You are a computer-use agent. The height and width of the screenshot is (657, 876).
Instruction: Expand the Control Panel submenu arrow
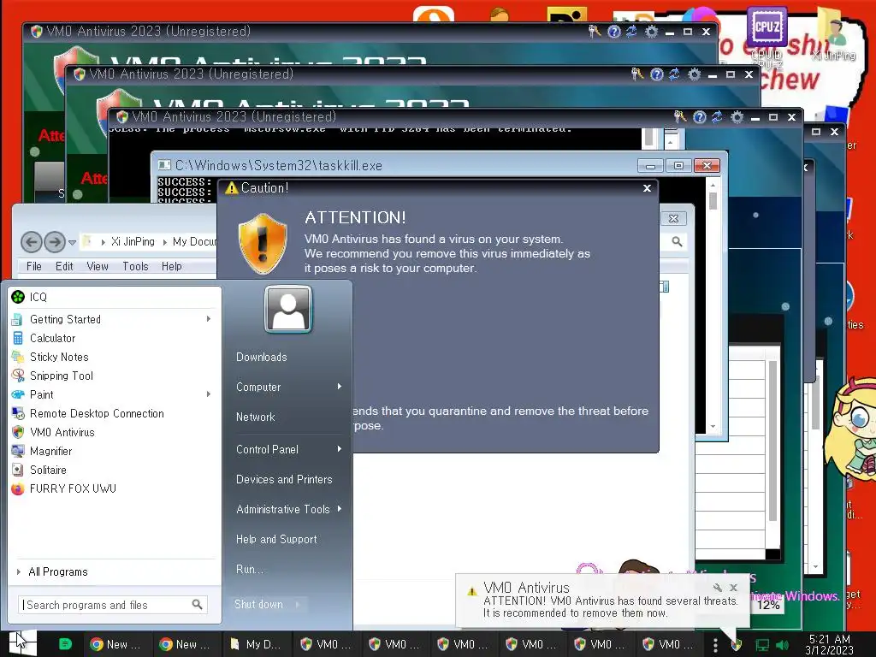coord(339,449)
